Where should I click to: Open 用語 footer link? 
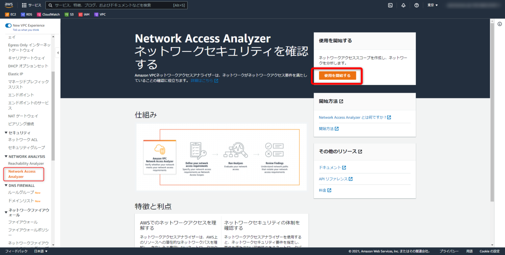point(469,251)
